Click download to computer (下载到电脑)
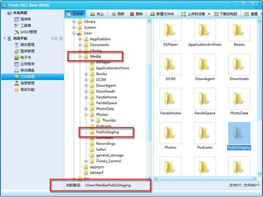 tap(226, 14)
